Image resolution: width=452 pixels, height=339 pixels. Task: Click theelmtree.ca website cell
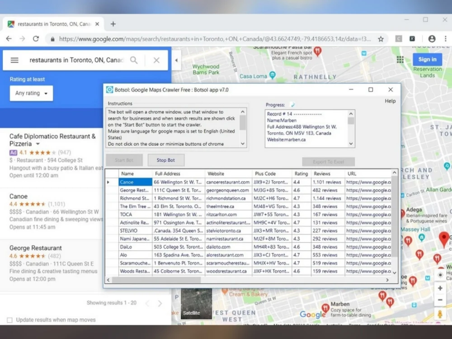point(228,207)
